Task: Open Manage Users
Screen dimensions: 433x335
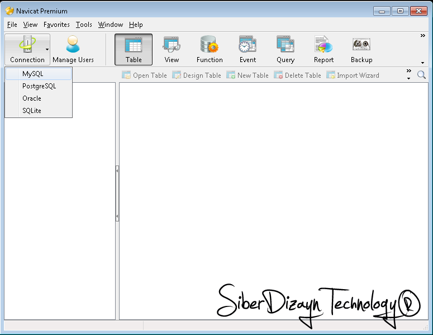Action: click(x=73, y=49)
